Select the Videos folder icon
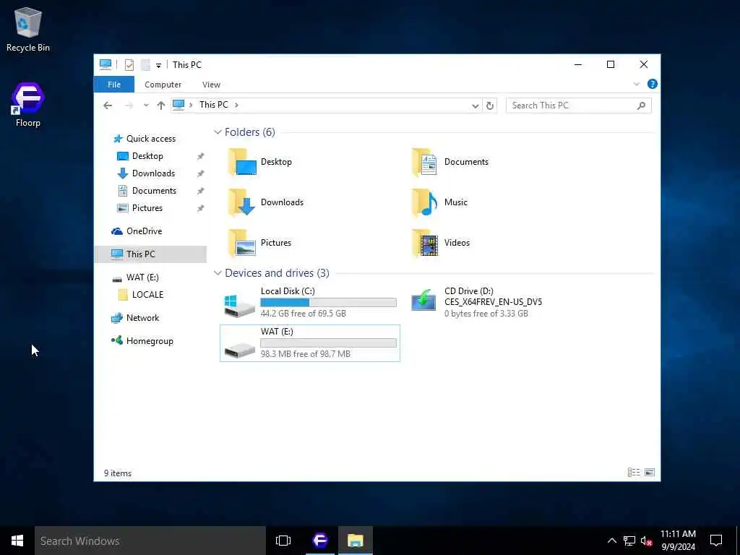The image size is (740, 555). 425,243
